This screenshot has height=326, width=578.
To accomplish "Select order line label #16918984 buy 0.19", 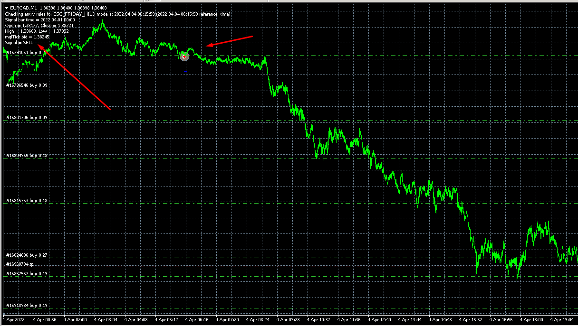I will pos(26,306).
